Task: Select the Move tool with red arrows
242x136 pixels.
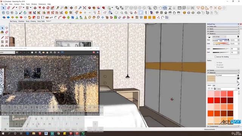Action: click(x=44, y=8)
